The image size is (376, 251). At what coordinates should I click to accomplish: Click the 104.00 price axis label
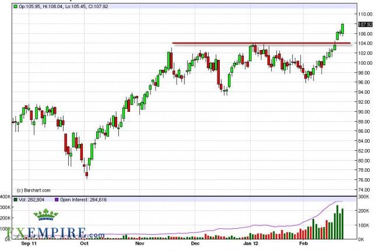pyautogui.click(x=365, y=43)
